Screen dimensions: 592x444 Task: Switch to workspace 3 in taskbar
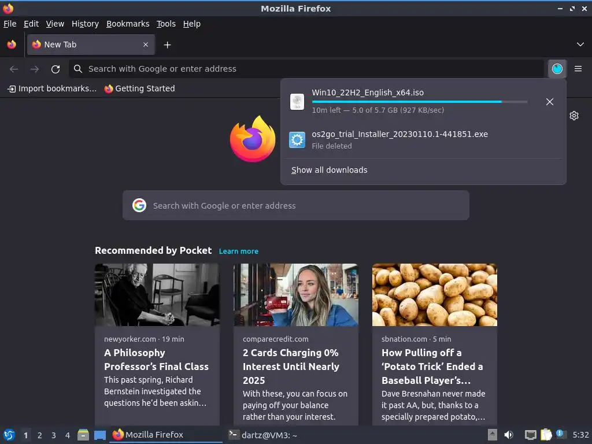click(54, 435)
